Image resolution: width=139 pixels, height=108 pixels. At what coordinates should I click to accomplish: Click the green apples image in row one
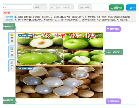tap(59, 49)
